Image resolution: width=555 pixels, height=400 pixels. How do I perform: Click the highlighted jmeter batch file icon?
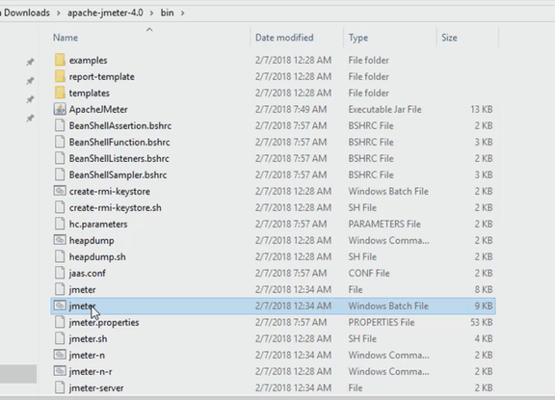point(60,306)
